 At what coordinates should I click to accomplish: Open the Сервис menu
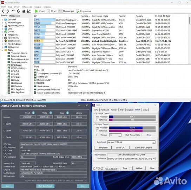click(x=38, y=7)
